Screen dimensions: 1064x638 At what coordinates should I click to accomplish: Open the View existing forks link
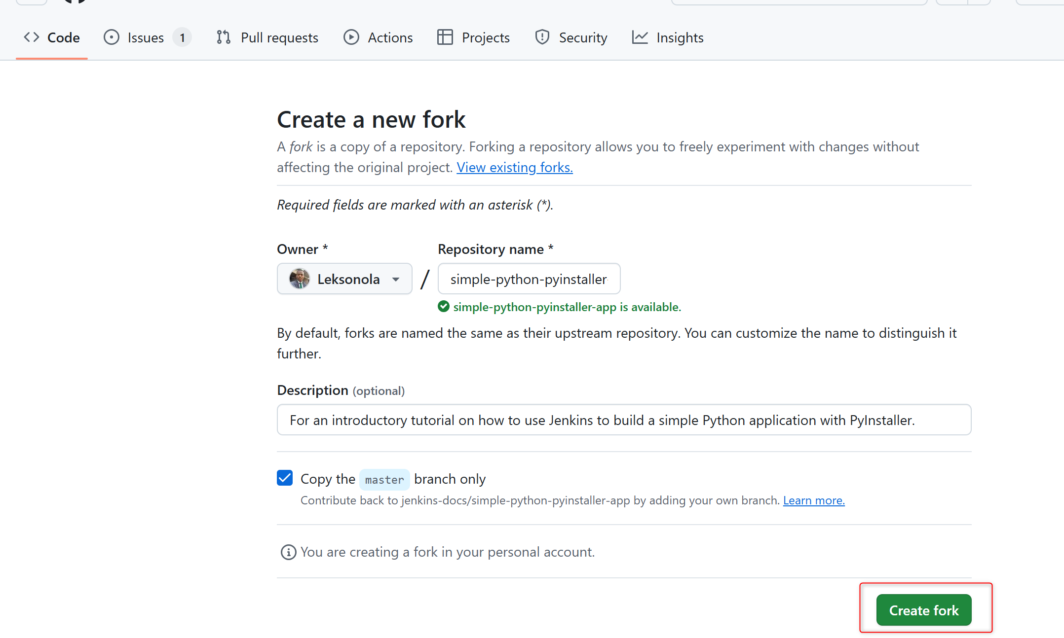click(515, 168)
